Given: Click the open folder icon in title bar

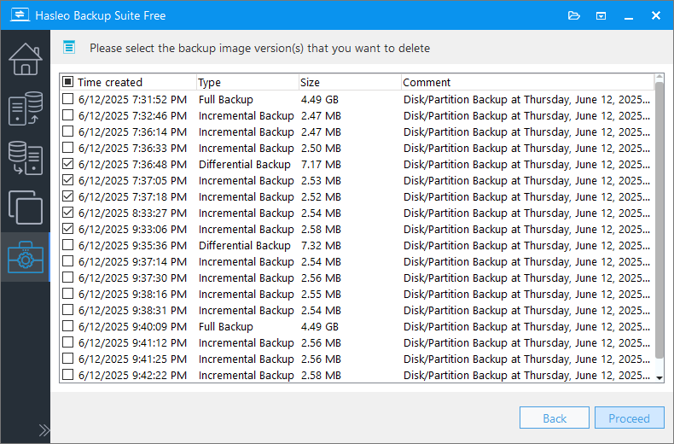Looking at the screenshot, I should coord(574,16).
